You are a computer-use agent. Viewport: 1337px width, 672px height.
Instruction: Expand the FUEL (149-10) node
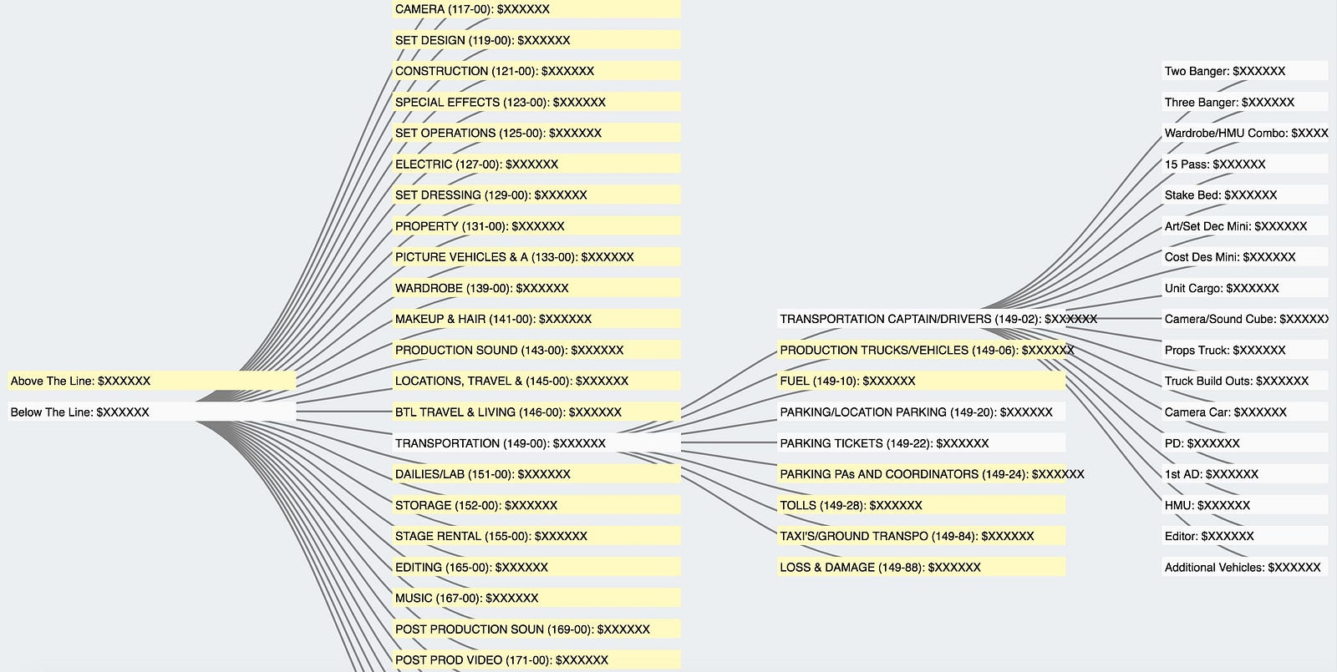[x=922, y=381]
